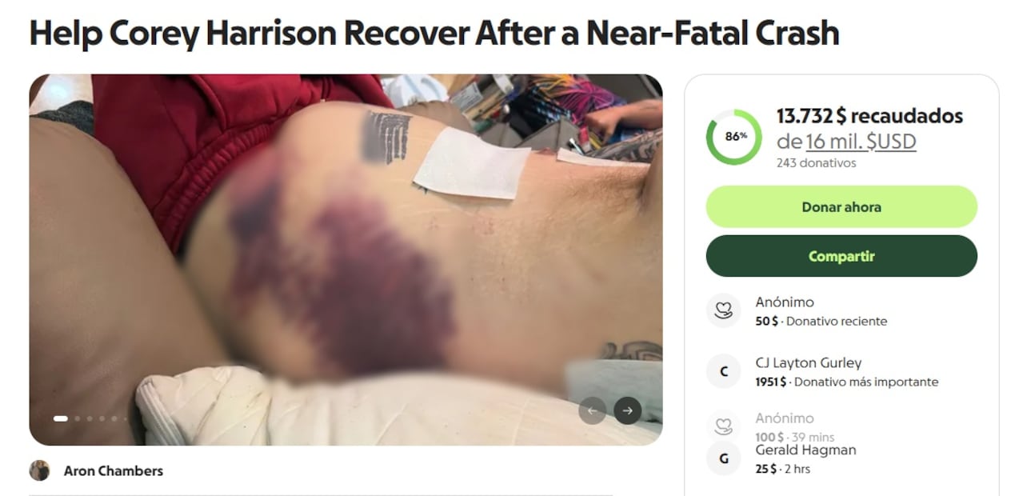Click CJ Layton Gurley's avatar circle
The width and height of the screenshot is (1019, 496).
tap(724, 371)
